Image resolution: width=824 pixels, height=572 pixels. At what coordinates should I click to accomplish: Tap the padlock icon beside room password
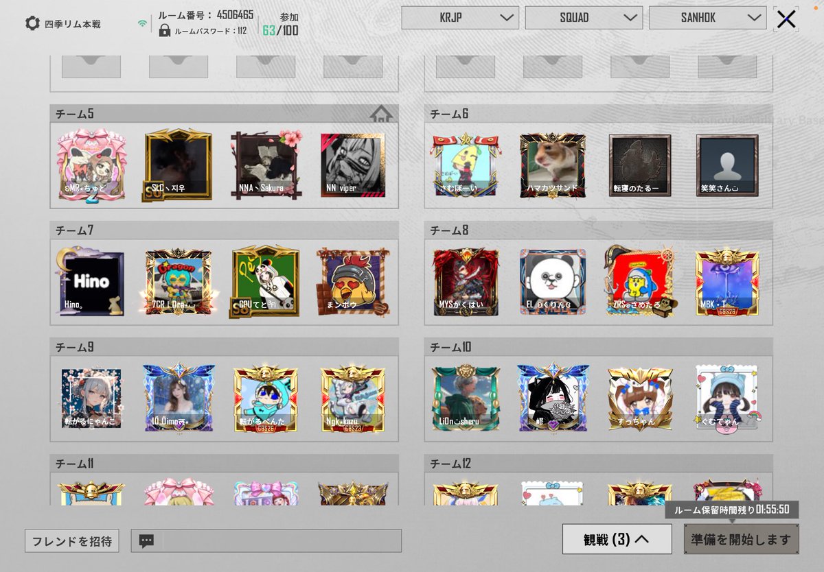point(164,30)
